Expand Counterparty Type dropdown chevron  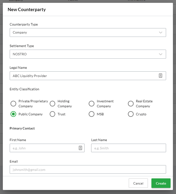tap(160, 33)
